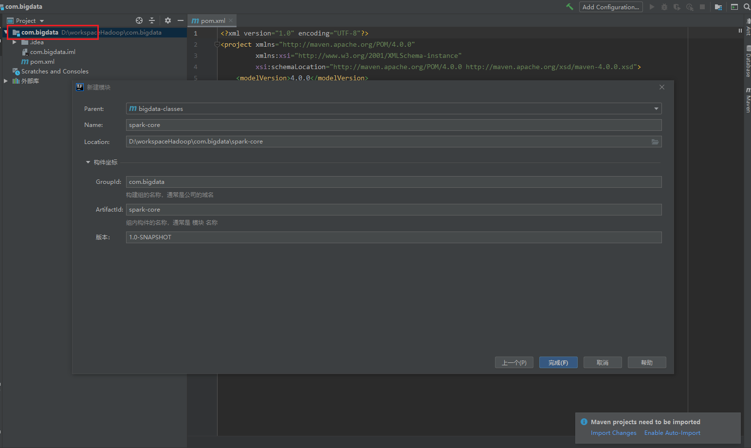Open the Parent bigdata-classes dropdown
Viewport: 751px width, 448px height.
click(x=394, y=108)
